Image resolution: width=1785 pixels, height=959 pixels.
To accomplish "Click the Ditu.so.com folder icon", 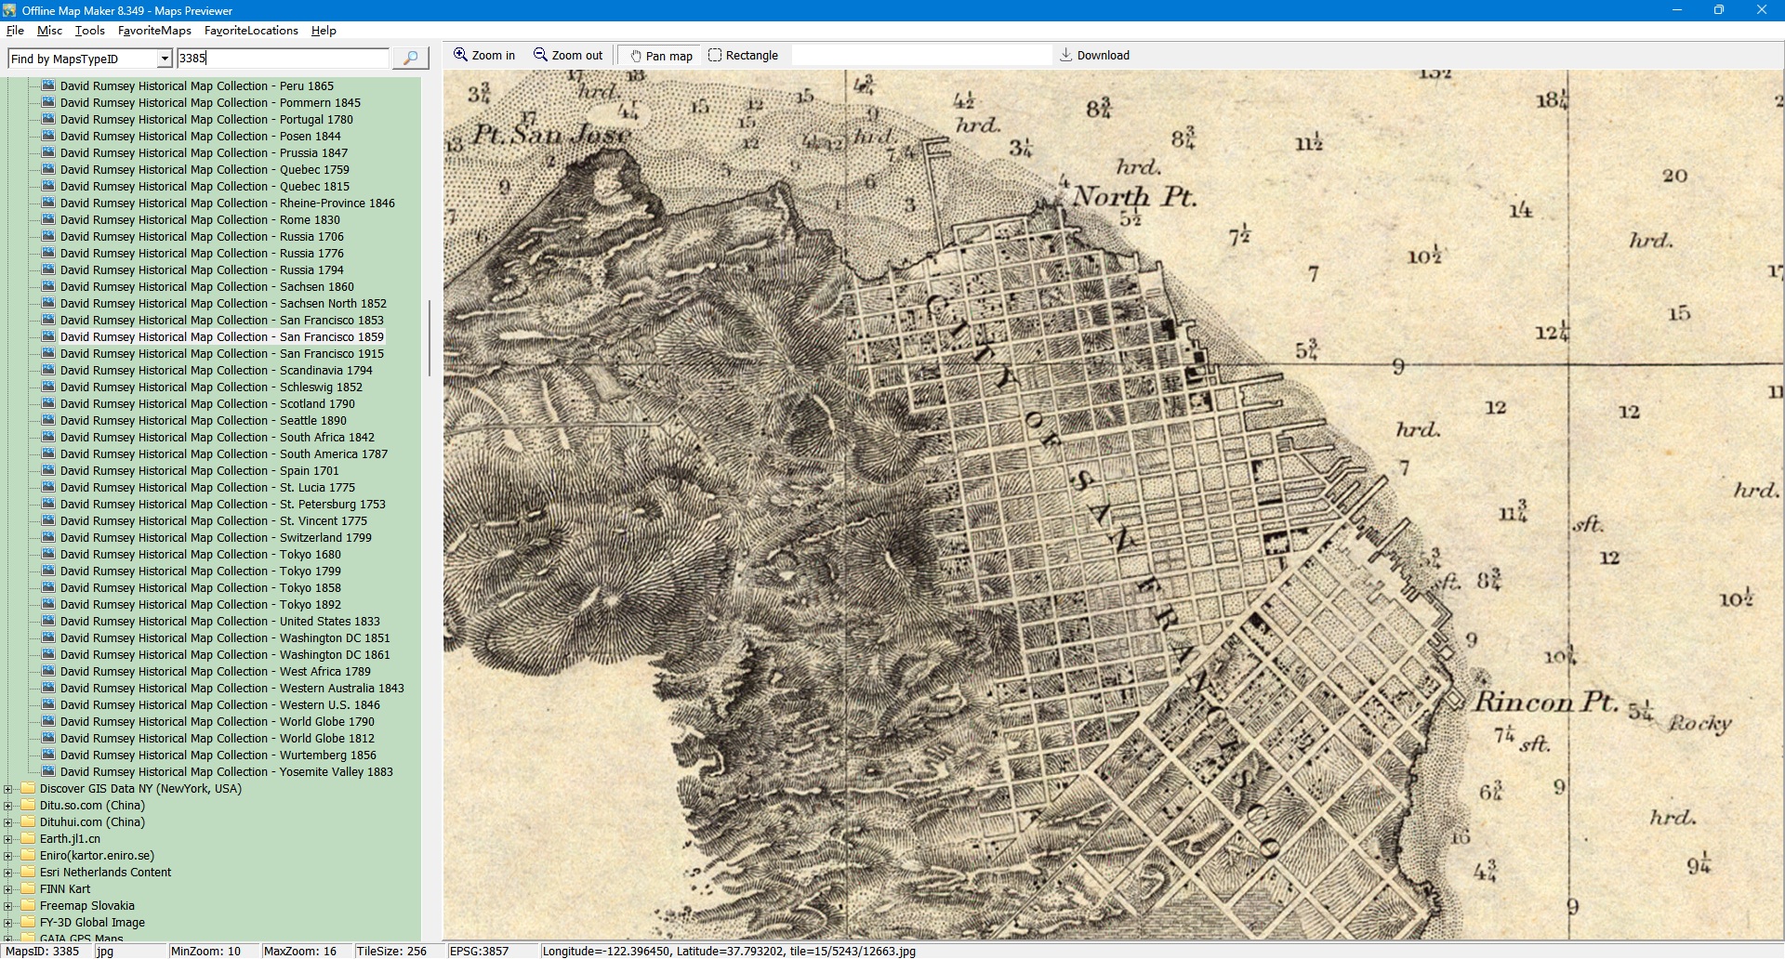I will click(28, 806).
